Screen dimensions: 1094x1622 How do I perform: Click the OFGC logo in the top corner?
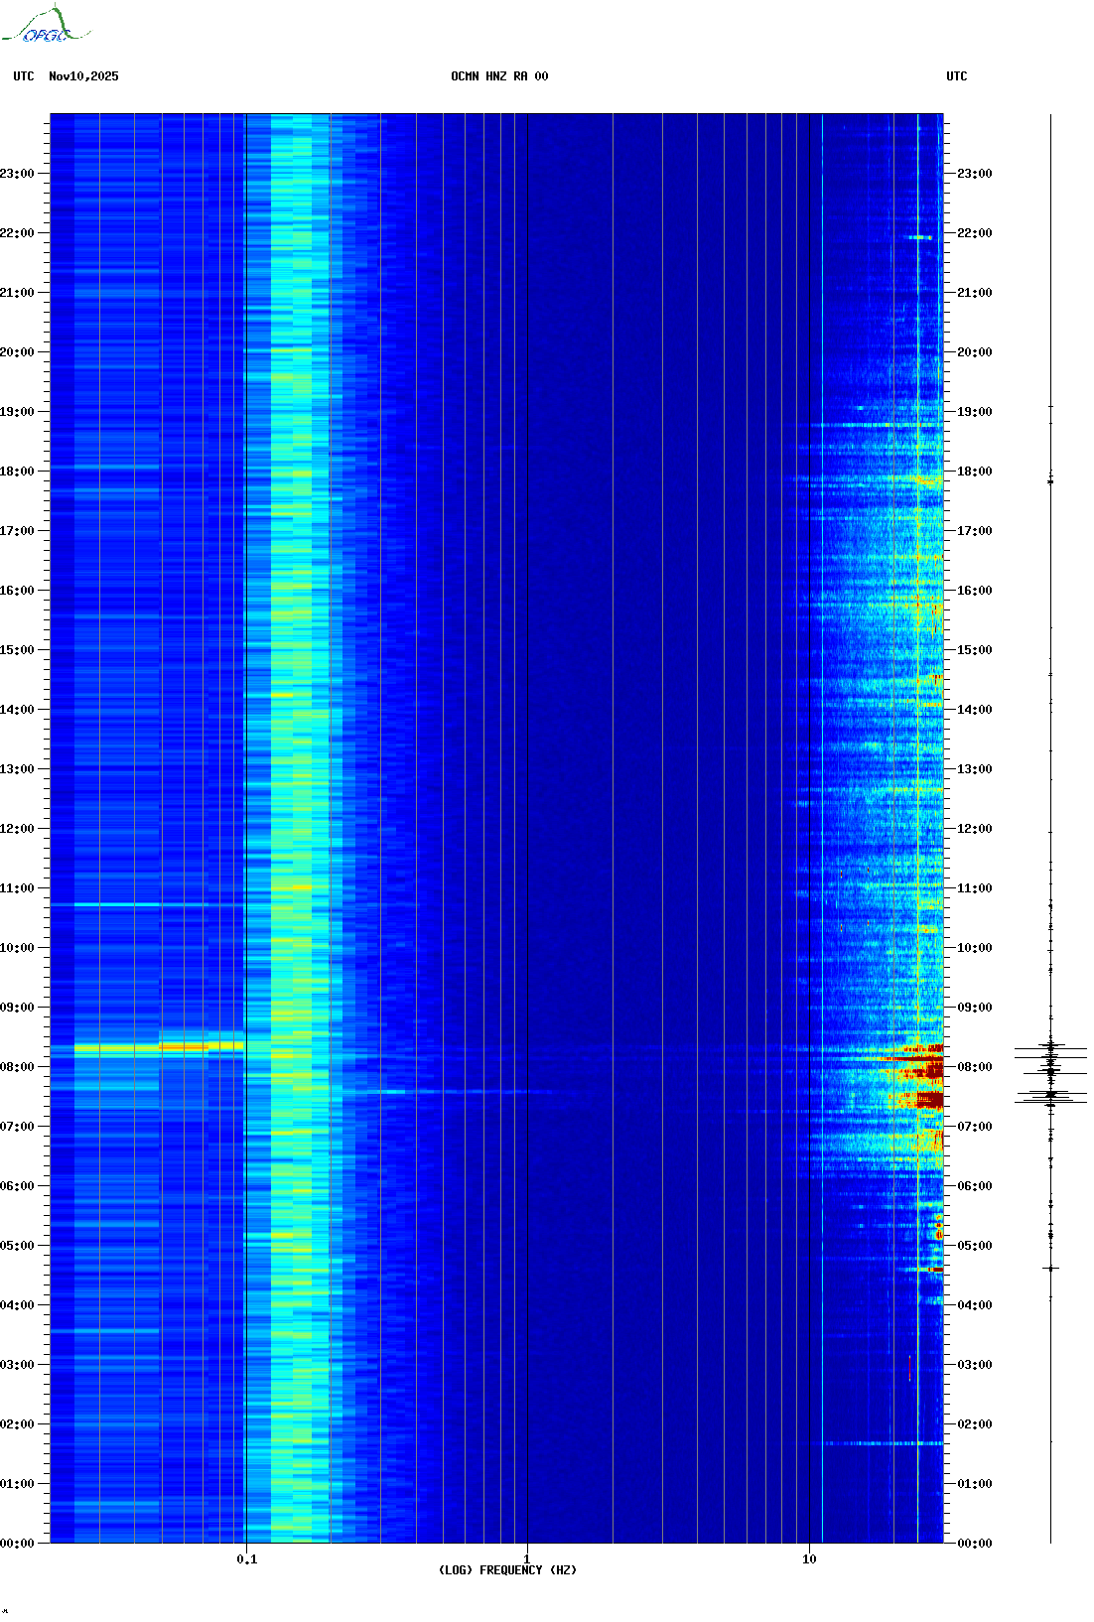46,27
